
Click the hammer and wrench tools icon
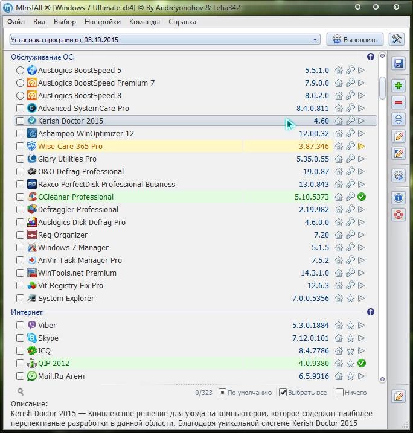point(397,39)
